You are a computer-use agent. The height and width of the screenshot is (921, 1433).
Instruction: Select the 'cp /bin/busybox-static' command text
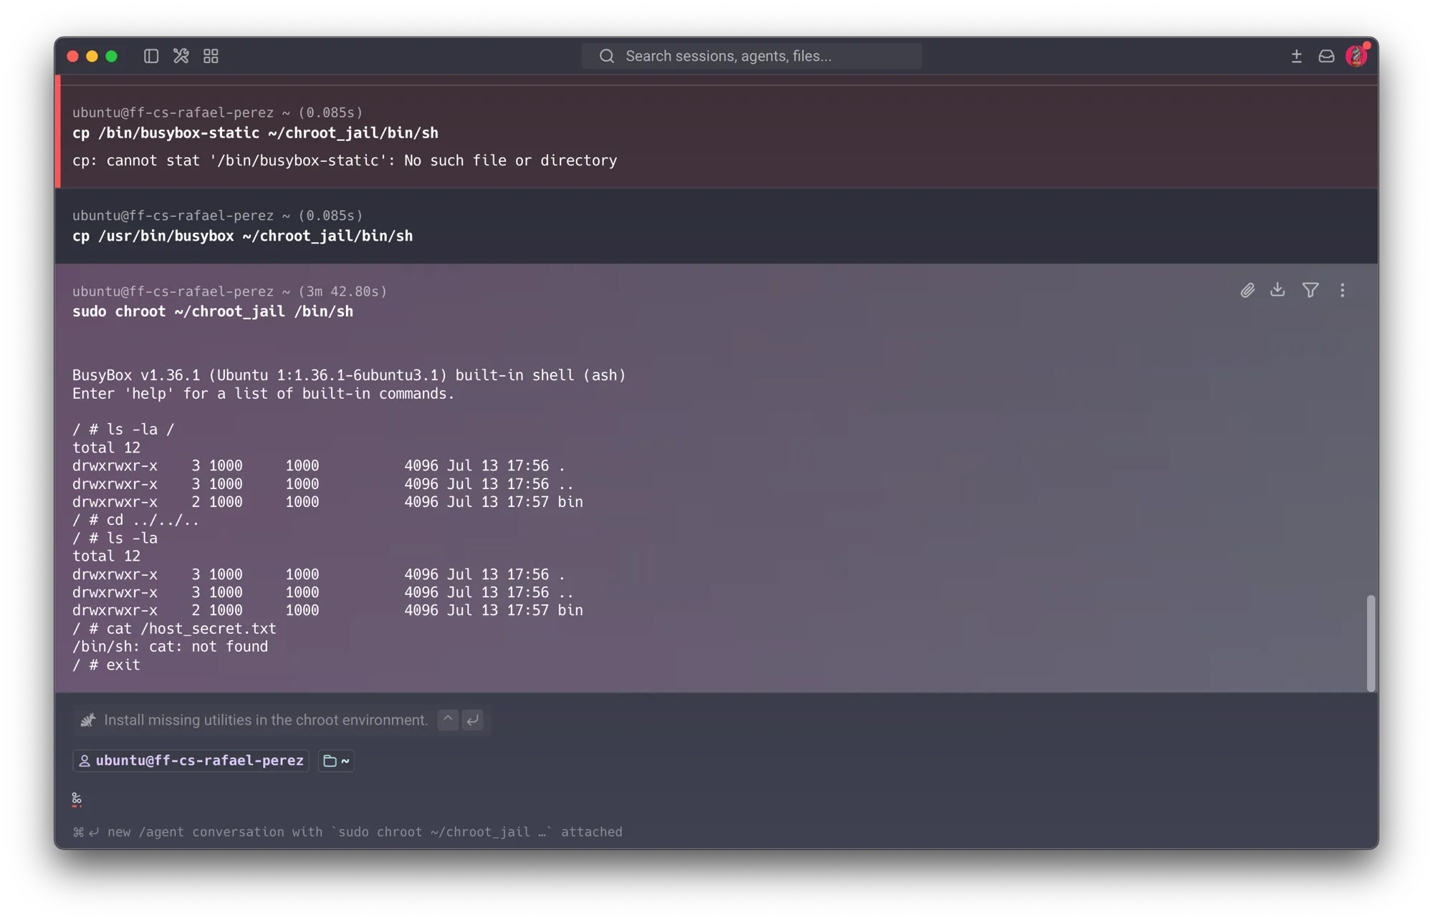tap(255, 133)
